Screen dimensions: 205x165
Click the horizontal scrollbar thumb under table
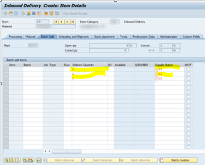(67, 151)
